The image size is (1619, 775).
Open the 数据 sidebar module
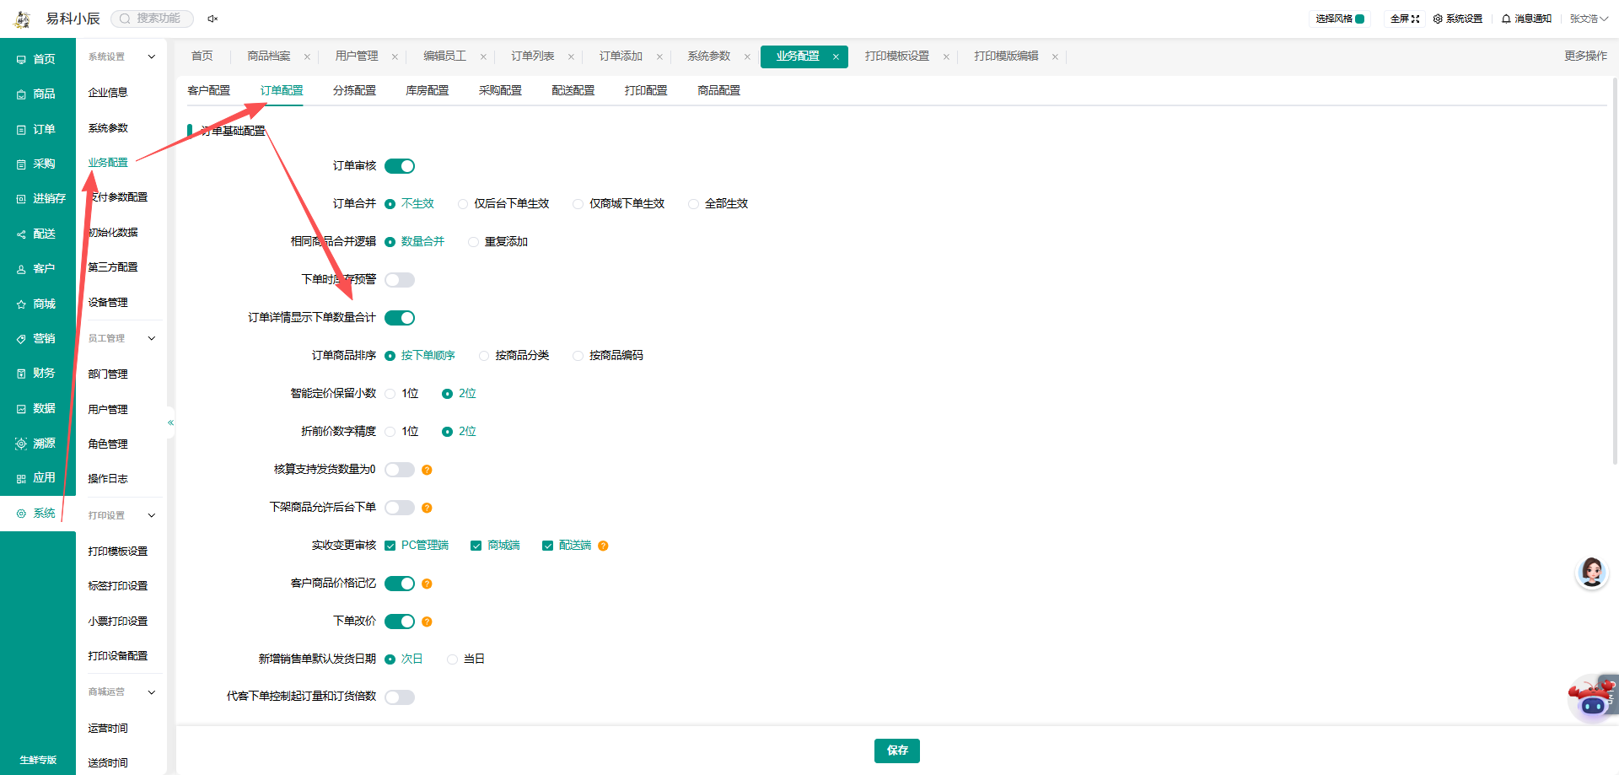point(37,409)
